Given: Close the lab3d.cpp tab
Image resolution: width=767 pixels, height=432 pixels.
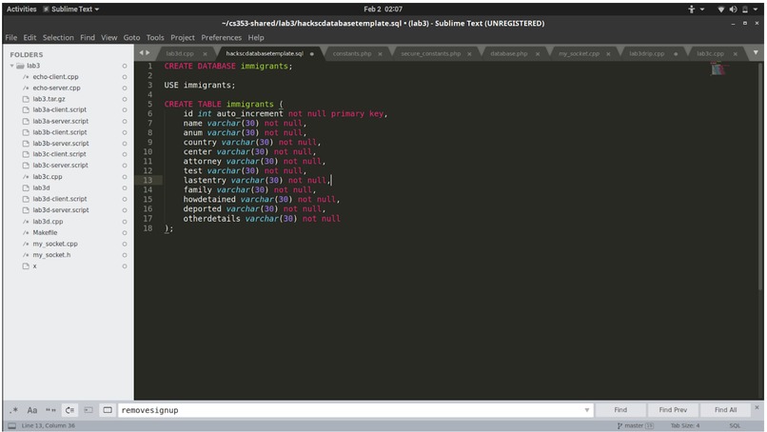Looking at the screenshot, I should pyautogui.click(x=205, y=54).
